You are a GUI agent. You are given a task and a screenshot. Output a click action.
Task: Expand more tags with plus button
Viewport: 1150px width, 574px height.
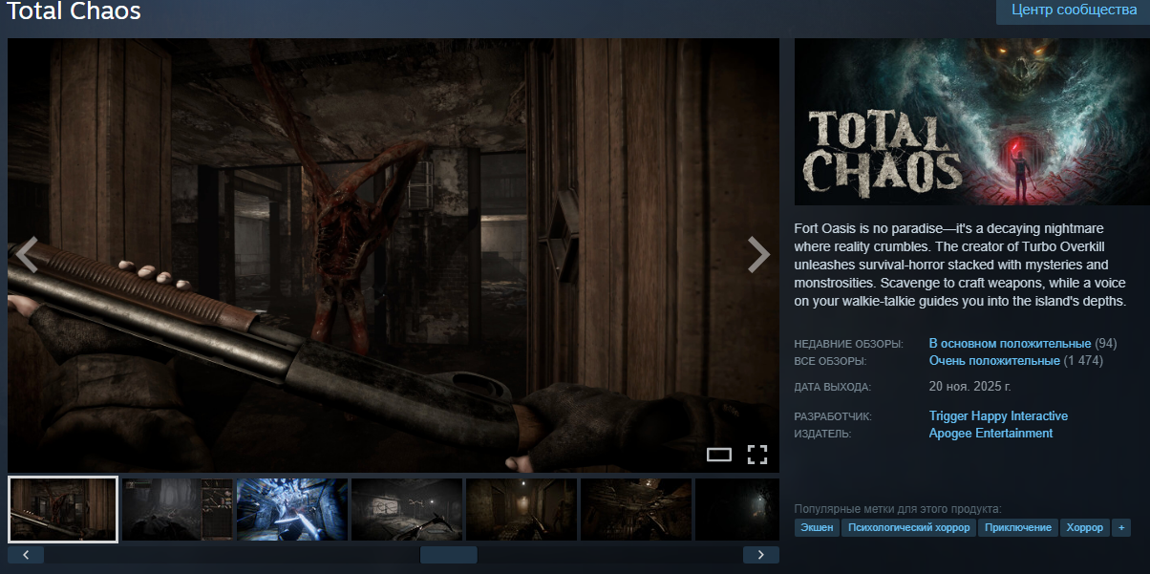1121,527
